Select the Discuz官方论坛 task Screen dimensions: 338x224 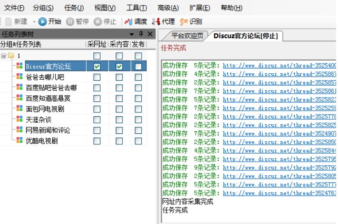[x=48, y=66]
